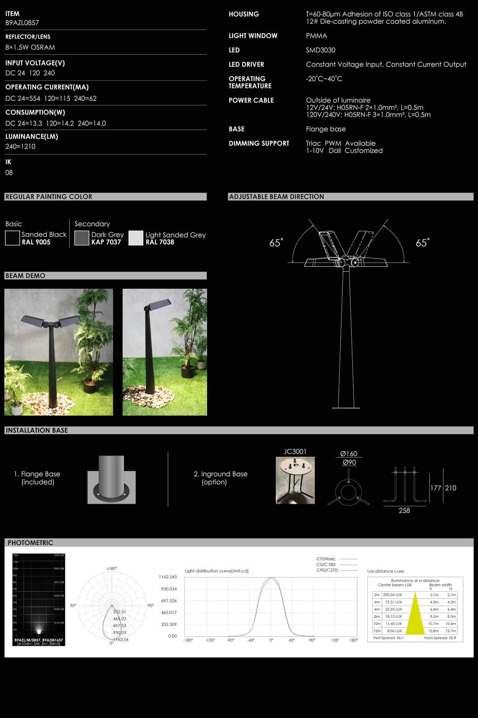The height and width of the screenshot is (718, 478).
Task: Click the light distribution curve graph
Action: [271, 607]
